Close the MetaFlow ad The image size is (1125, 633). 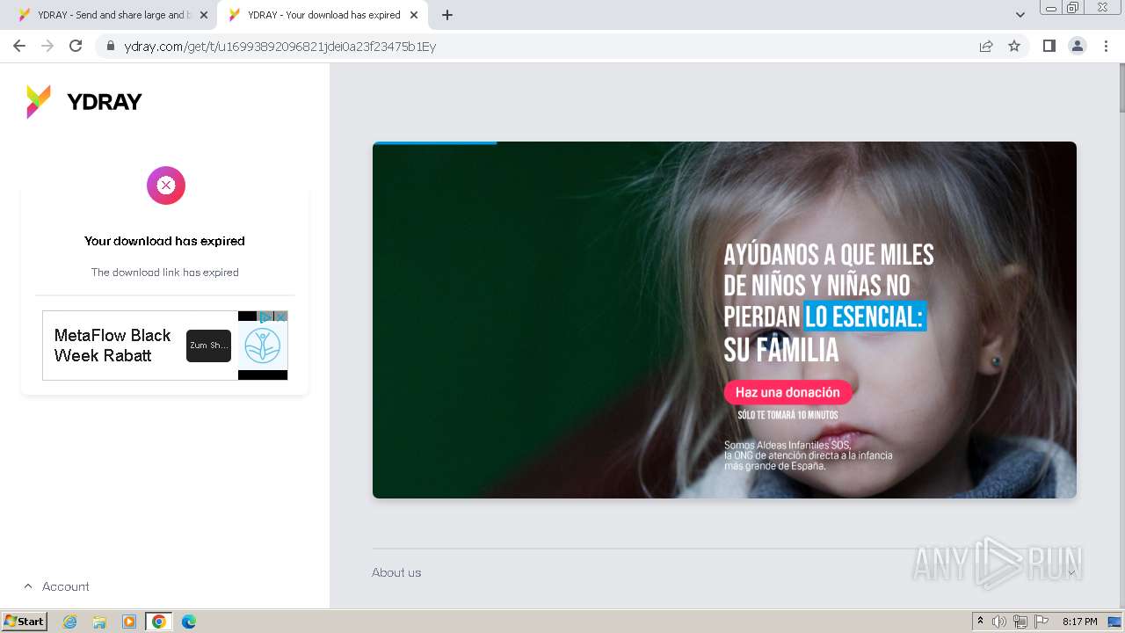pos(281,316)
